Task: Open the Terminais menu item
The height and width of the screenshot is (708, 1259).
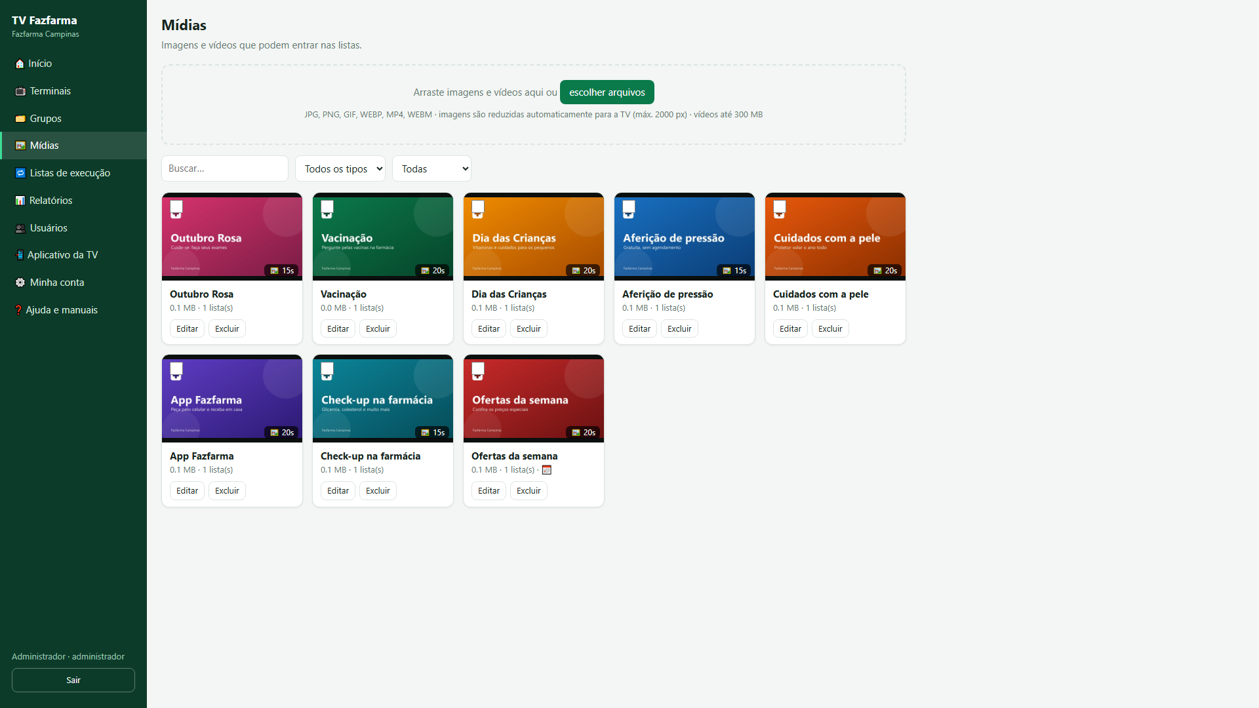Action: 73,91
